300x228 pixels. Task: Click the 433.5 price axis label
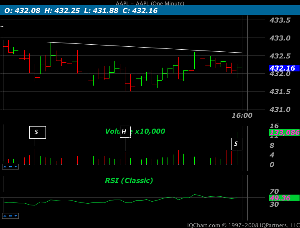(280, 20)
